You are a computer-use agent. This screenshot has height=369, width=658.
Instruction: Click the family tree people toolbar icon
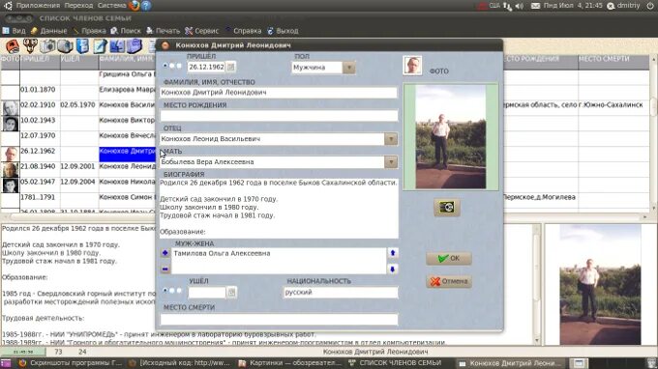30,45
